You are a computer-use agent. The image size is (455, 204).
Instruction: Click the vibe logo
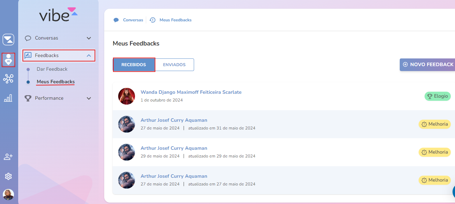(x=58, y=15)
